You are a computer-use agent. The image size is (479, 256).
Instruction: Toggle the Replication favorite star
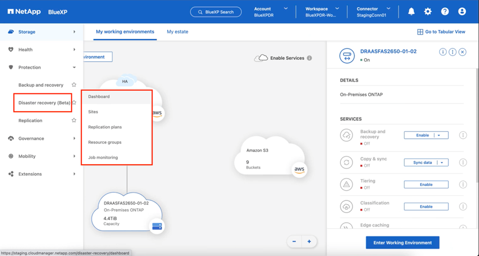tap(74, 121)
